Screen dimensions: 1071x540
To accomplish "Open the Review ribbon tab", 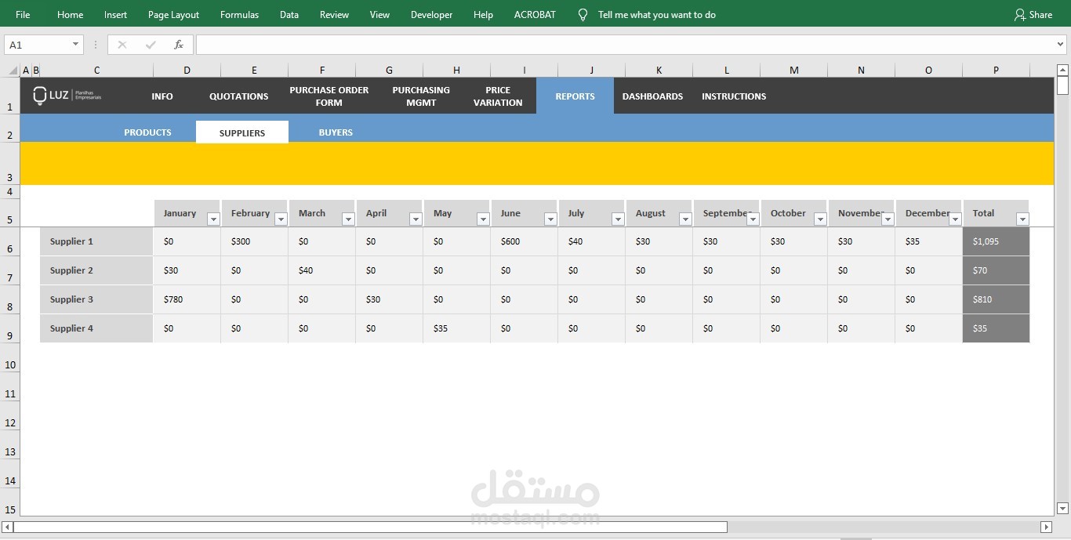I will (334, 14).
